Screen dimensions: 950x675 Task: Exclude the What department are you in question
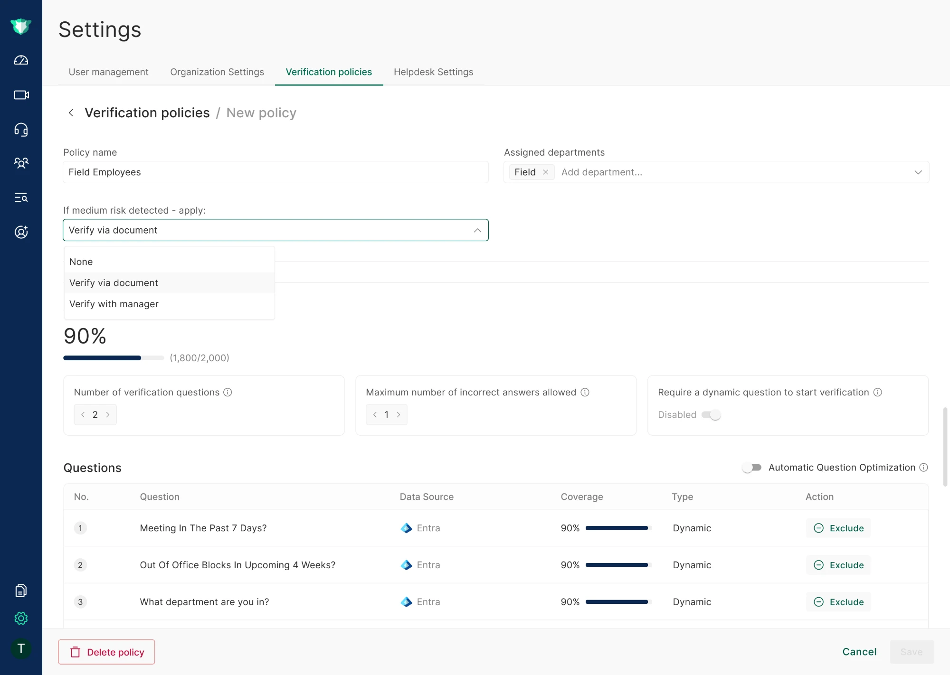coord(838,602)
